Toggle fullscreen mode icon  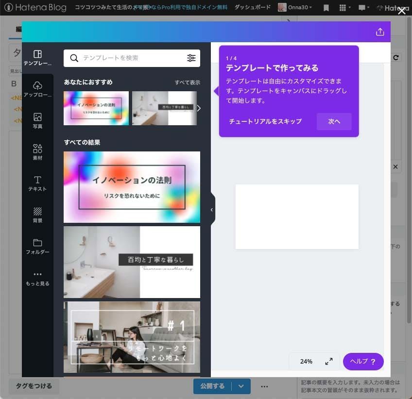pos(329,362)
